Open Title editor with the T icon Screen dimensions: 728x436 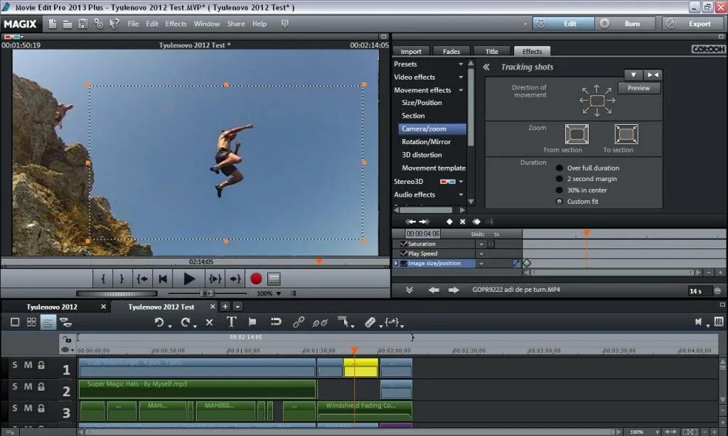(x=231, y=322)
